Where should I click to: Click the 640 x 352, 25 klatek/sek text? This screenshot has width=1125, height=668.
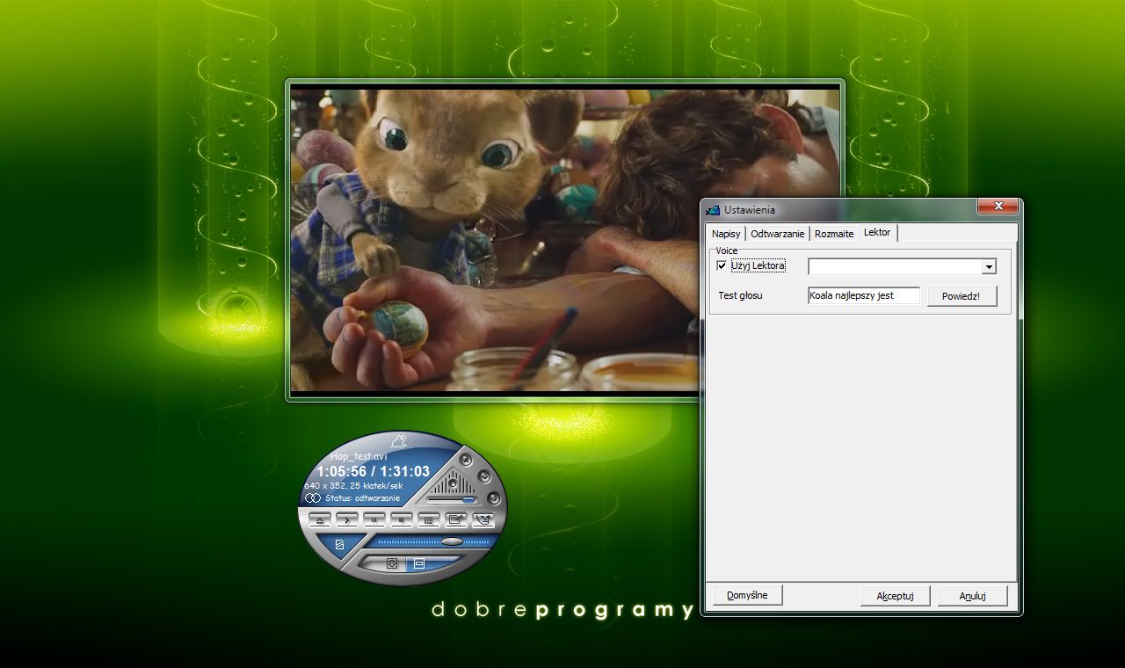point(353,485)
